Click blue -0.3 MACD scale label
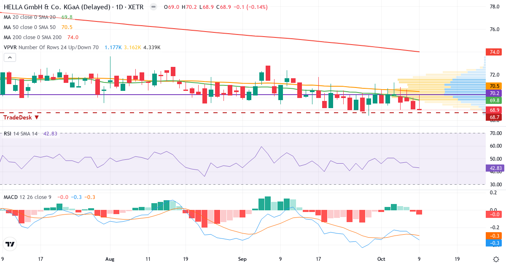The width and height of the screenshot is (506, 265). (x=493, y=243)
